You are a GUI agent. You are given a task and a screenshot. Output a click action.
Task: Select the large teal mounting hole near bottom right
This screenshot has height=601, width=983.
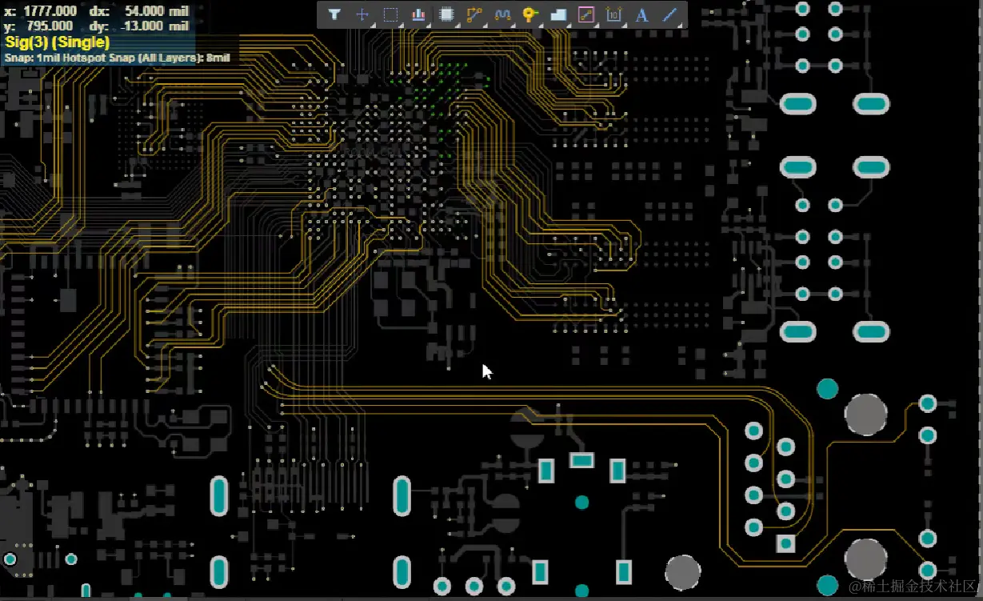click(827, 585)
